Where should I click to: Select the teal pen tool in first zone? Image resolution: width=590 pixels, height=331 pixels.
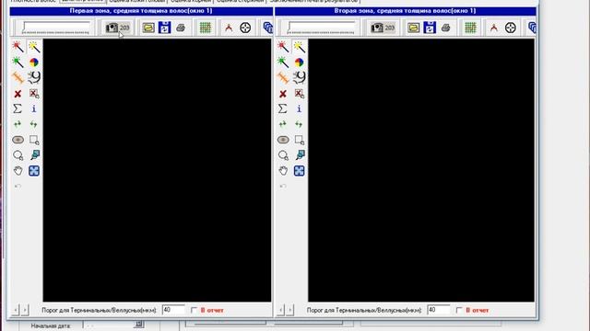(x=35, y=154)
